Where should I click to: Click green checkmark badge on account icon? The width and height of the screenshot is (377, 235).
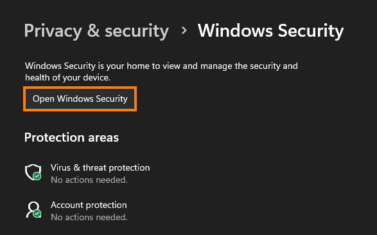[x=37, y=214]
